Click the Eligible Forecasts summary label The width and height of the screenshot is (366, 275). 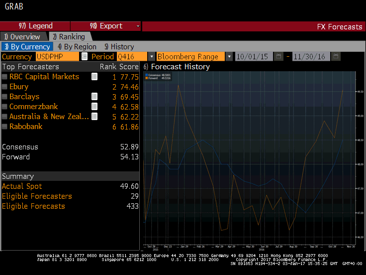click(x=33, y=206)
